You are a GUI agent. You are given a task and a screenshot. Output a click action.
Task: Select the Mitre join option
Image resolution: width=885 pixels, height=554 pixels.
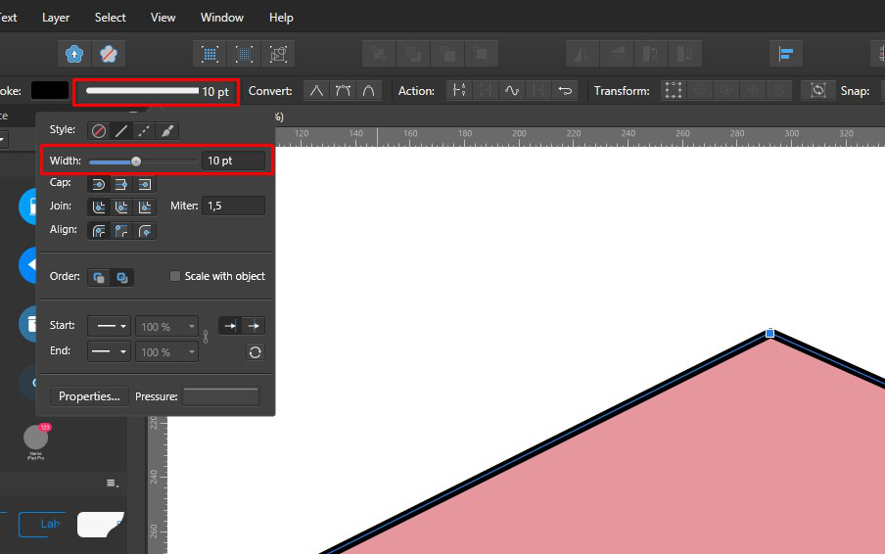click(x=145, y=208)
